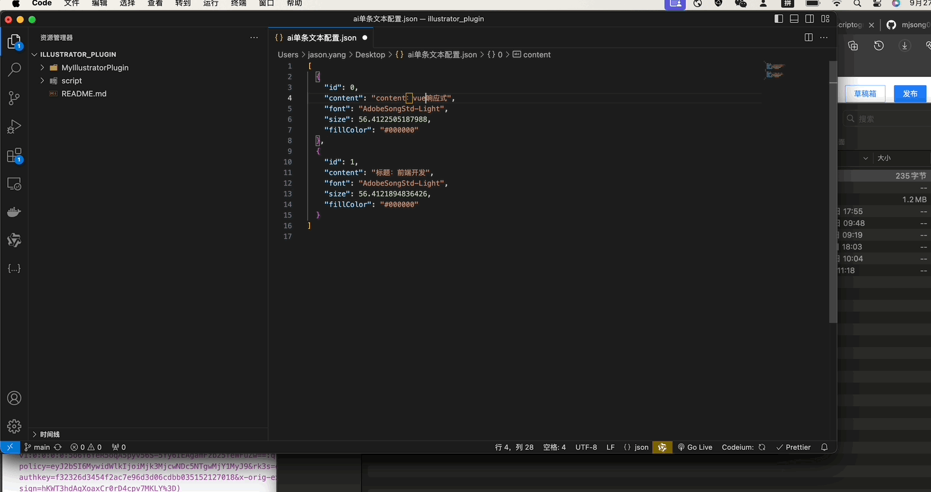The image size is (931, 492).
Task: Show errors and warnings count
Action: click(x=86, y=447)
